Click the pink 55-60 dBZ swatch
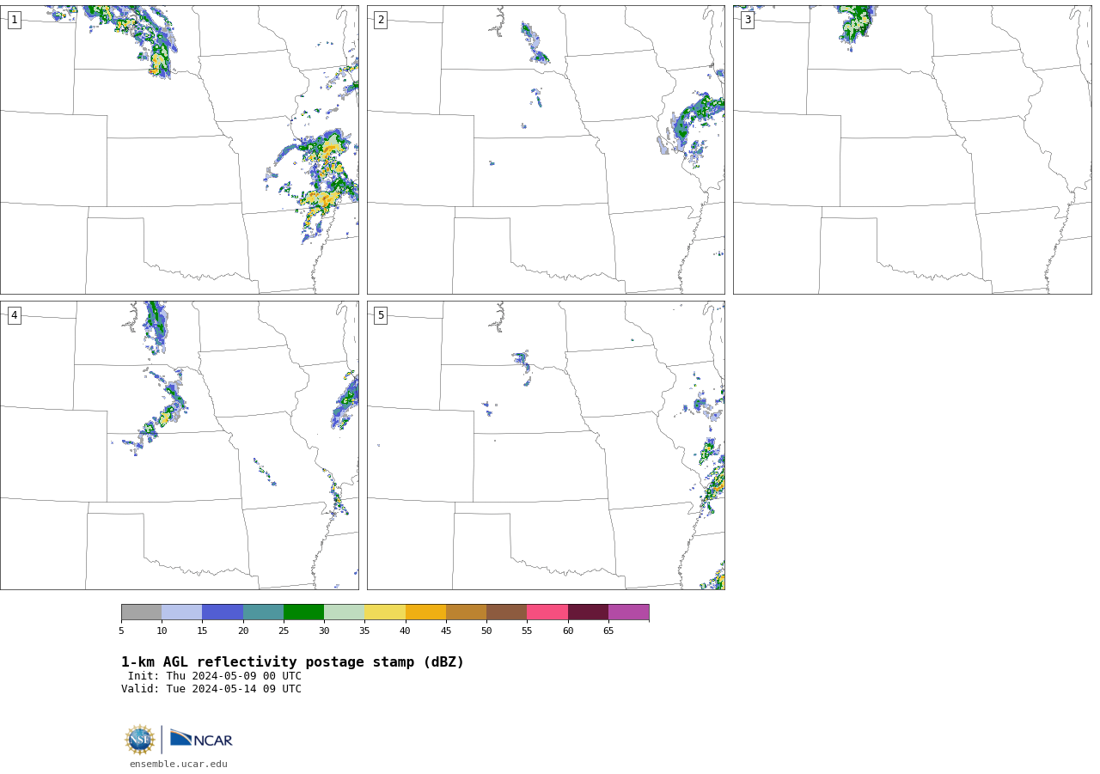 click(x=547, y=612)
